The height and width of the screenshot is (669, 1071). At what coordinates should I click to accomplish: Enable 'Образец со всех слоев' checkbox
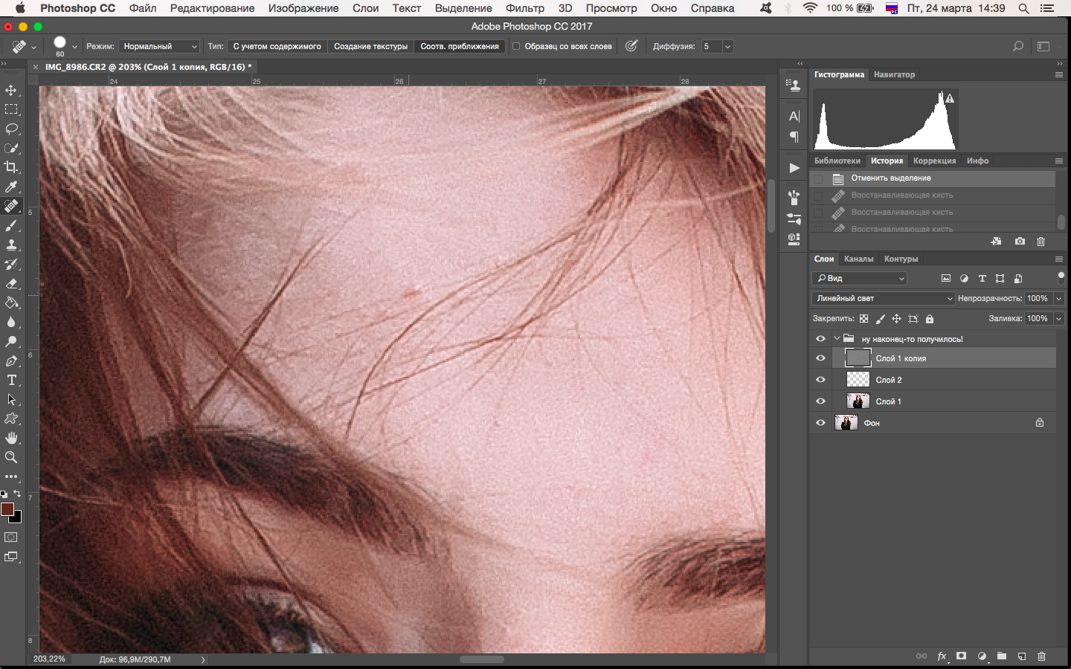click(x=516, y=46)
